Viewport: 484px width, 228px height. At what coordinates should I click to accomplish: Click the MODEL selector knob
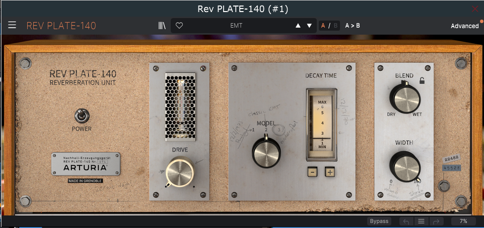coord(266,152)
